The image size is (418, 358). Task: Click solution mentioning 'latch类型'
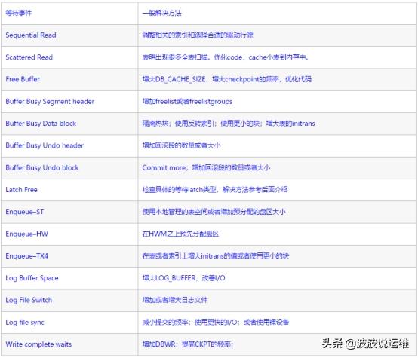point(215,190)
